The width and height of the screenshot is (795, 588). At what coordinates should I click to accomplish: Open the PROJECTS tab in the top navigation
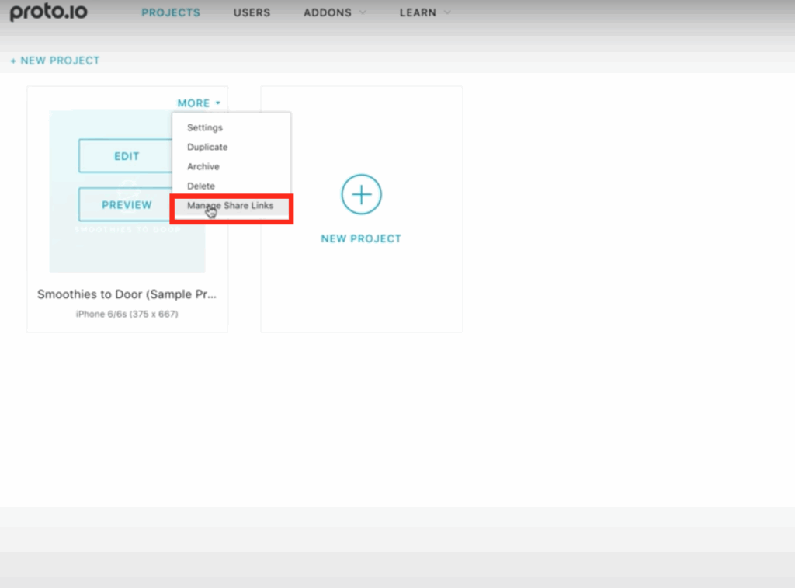click(x=170, y=12)
